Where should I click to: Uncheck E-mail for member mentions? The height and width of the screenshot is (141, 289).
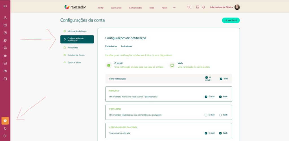point(206,97)
